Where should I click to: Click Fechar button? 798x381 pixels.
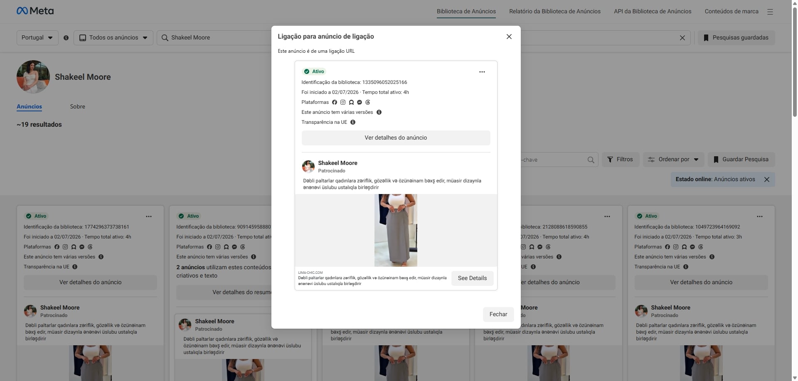pyautogui.click(x=498, y=315)
